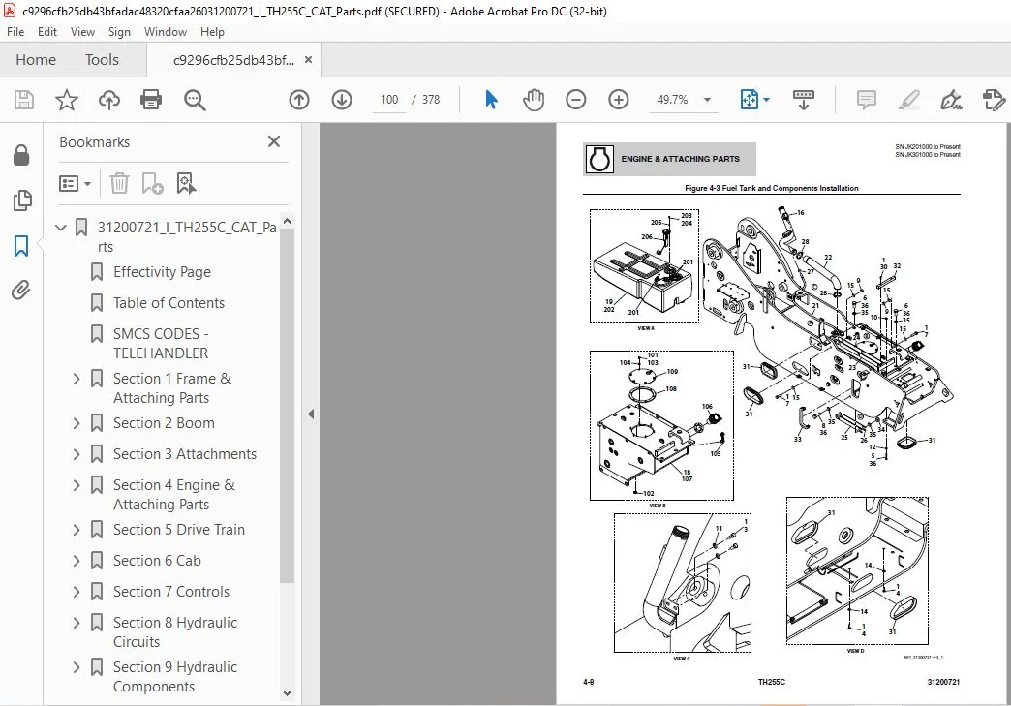Screen dimensions: 1011x706
Task: Zoom in with plus button
Action: (x=619, y=100)
